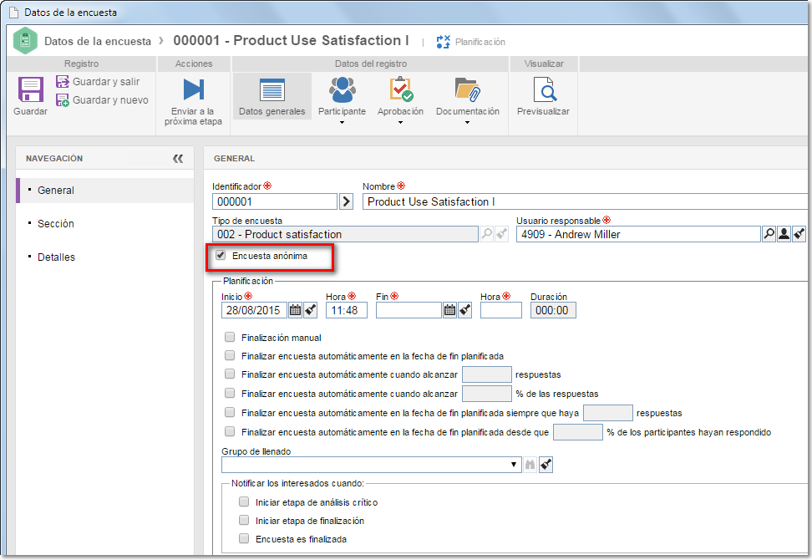Image resolution: width=812 pixels, height=560 pixels.
Task: Expand the Aprobación dropdown menu
Action: (x=400, y=122)
